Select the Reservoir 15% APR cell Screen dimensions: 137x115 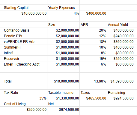[93, 58]
